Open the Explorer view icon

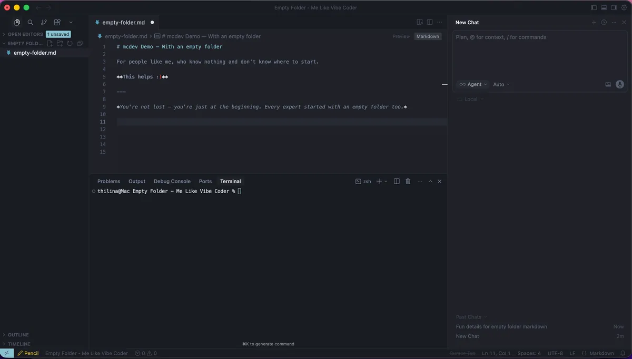pyautogui.click(x=17, y=22)
